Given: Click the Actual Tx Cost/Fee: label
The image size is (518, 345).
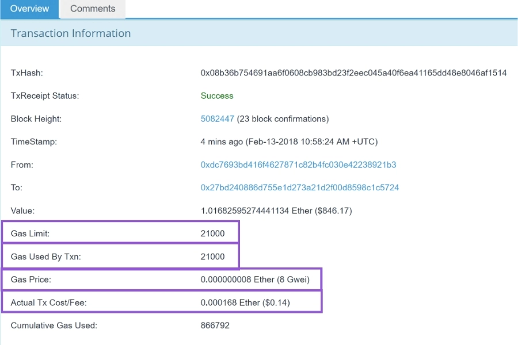Looking at the screenshot, I should point(48,303).
